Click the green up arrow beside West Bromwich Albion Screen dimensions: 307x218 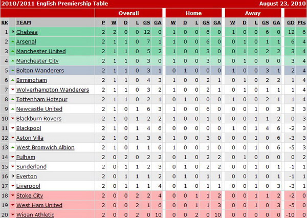[x=13, y=147]
